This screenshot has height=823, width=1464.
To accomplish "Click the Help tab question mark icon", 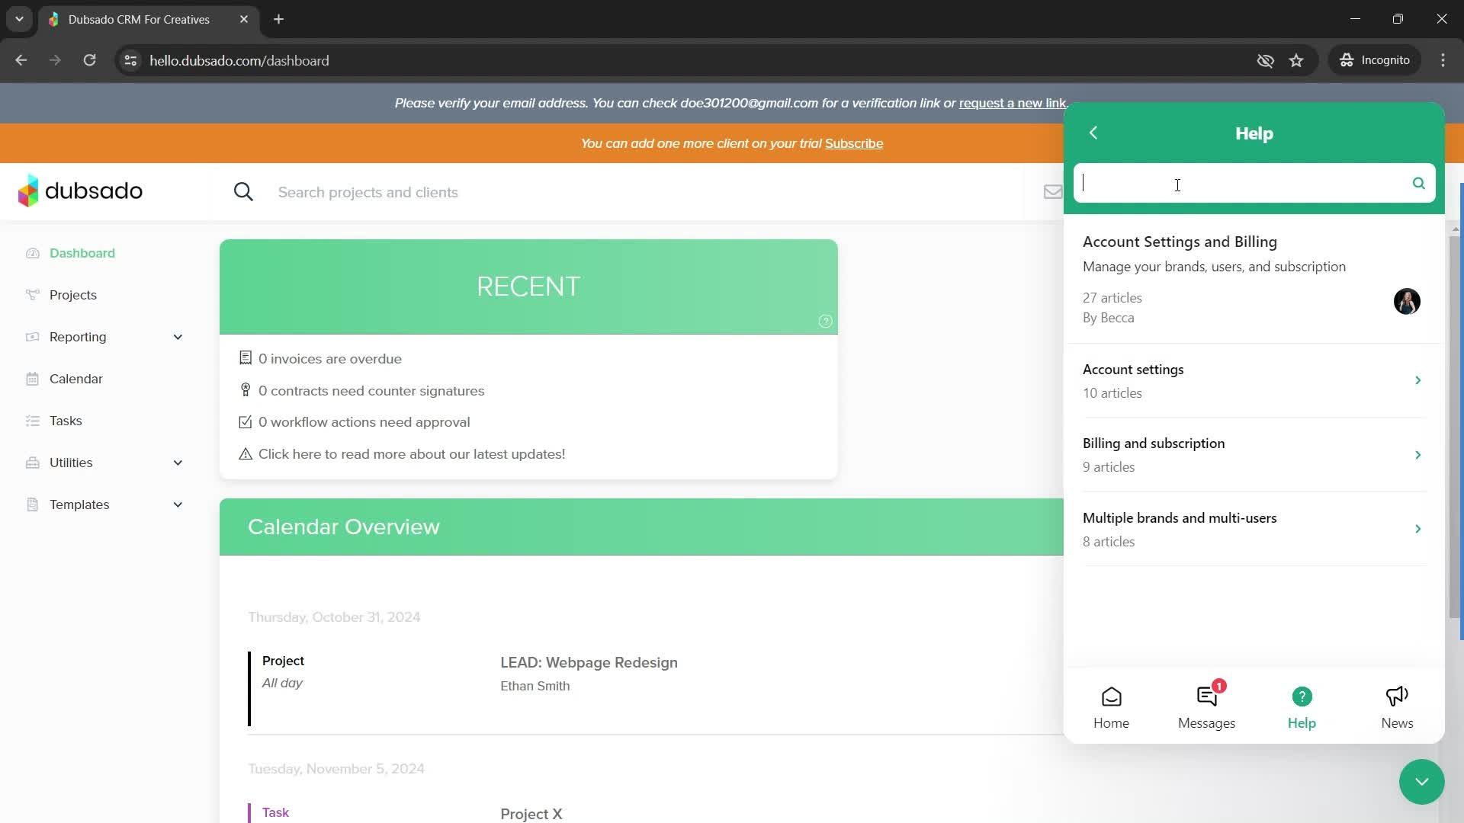I will pos(1302,697).
